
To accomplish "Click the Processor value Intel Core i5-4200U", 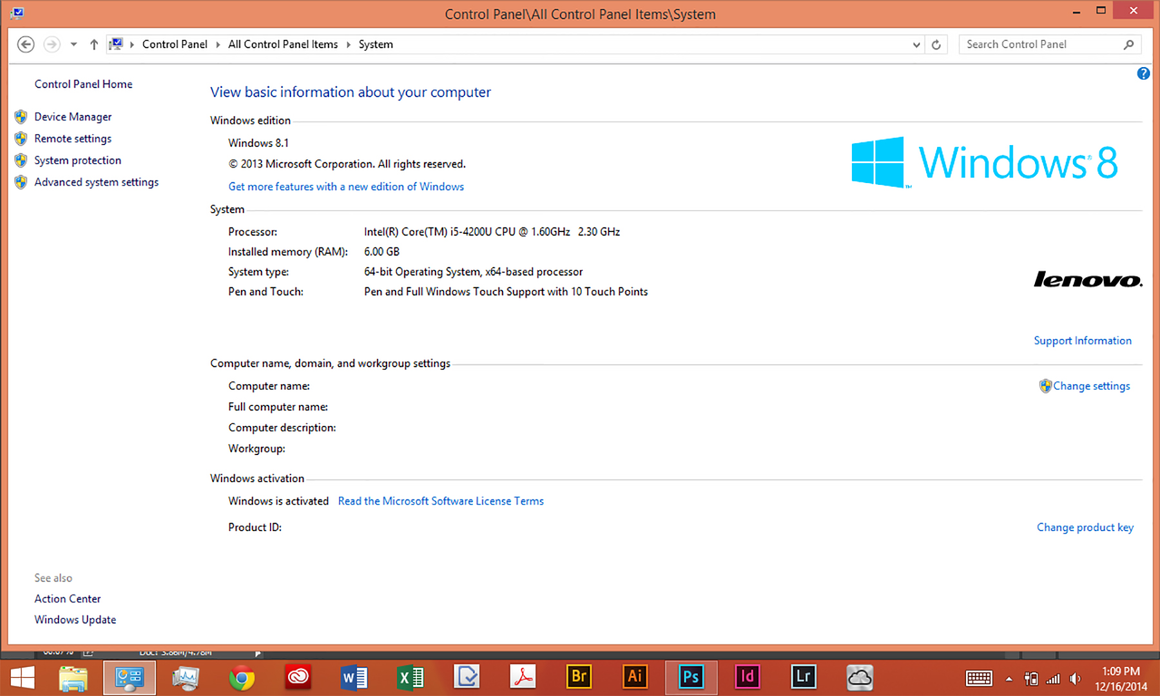I will click(492, 231).
